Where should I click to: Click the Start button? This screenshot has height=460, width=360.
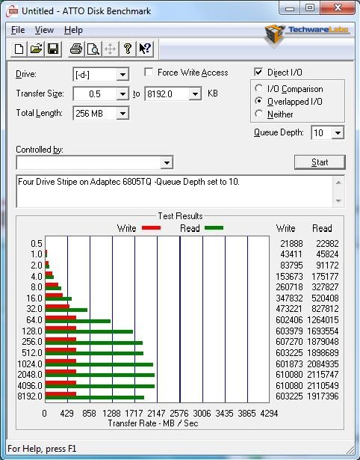(320, 162)
